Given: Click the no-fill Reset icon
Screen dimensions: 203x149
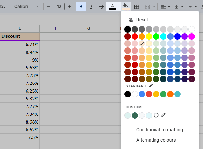Looking at the screenshot, I should (131, 20).
